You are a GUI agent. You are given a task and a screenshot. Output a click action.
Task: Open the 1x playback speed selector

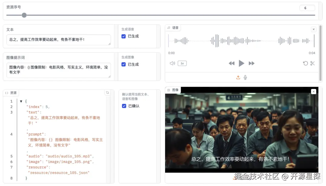pos(181,63)
